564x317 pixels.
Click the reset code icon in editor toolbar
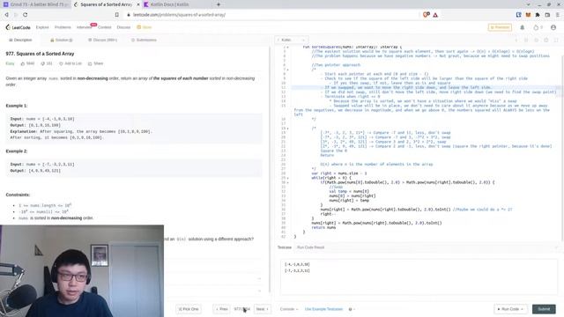(x=536, y=40)
